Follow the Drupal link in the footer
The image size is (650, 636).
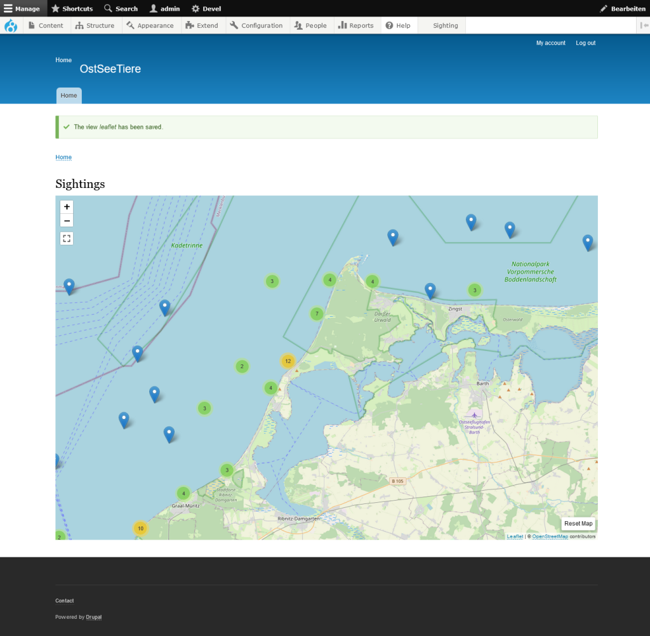tap(94, 617)
